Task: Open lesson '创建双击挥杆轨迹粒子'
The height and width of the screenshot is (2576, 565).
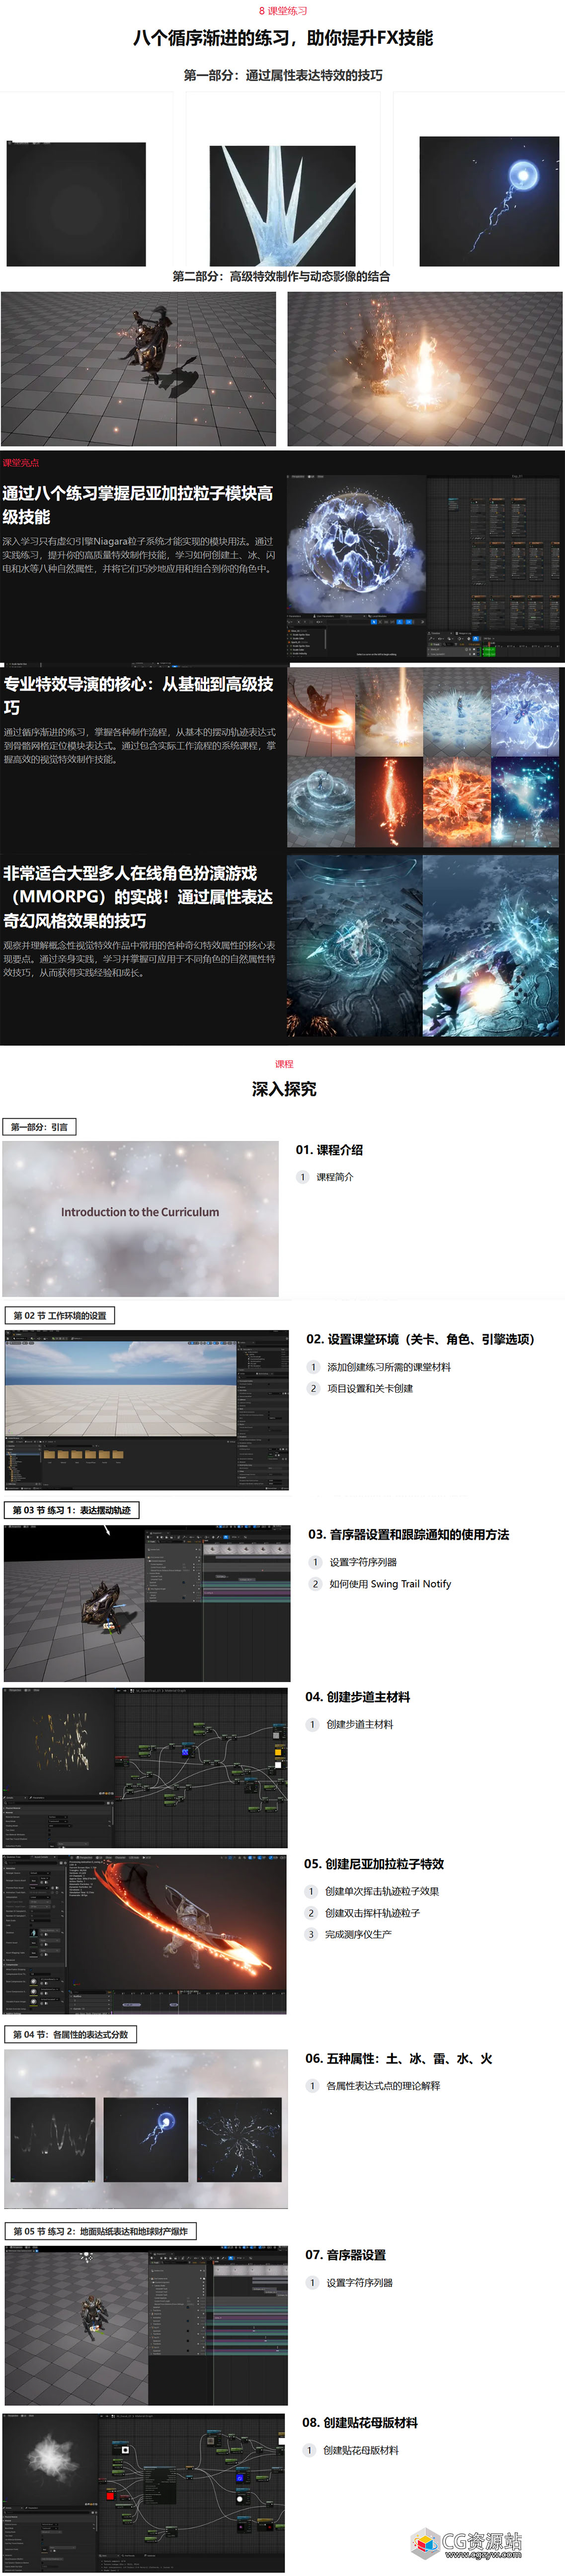Action: (x=372, y=1913)
